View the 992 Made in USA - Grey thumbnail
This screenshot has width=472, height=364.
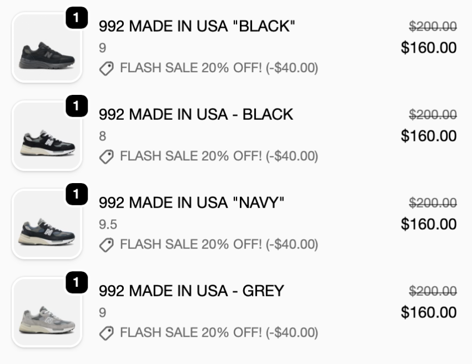[x=47, y=313]
